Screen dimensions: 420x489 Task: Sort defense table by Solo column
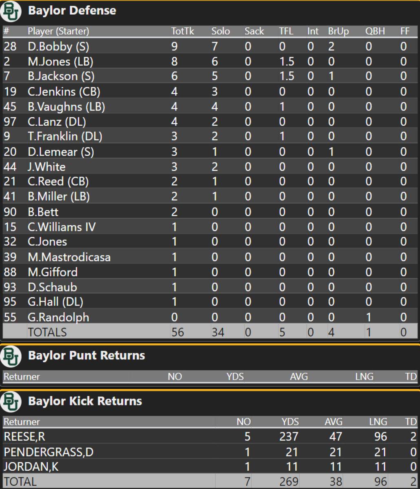221,31
